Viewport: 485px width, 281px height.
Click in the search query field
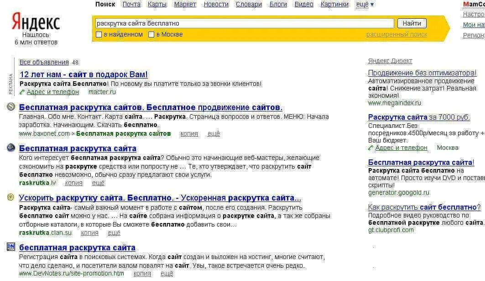(245, 23)
